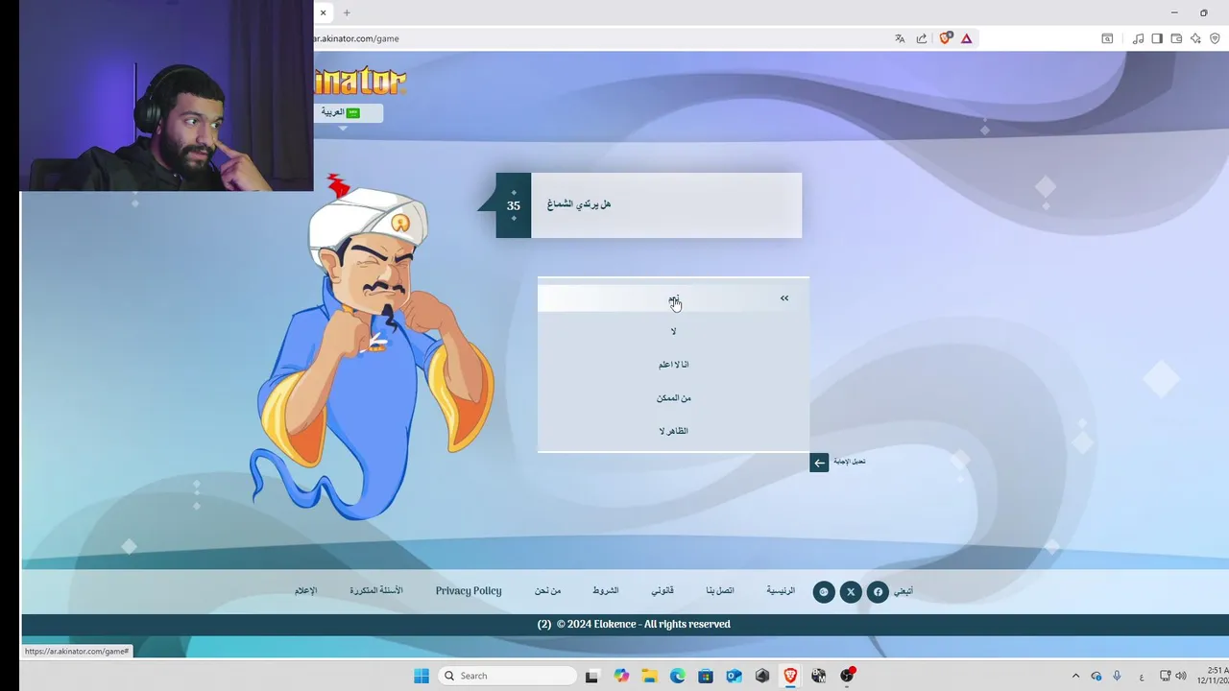This screenshot has width=1229, height=691.
Task: Open the third round social icon
Action: coord(824,592)
